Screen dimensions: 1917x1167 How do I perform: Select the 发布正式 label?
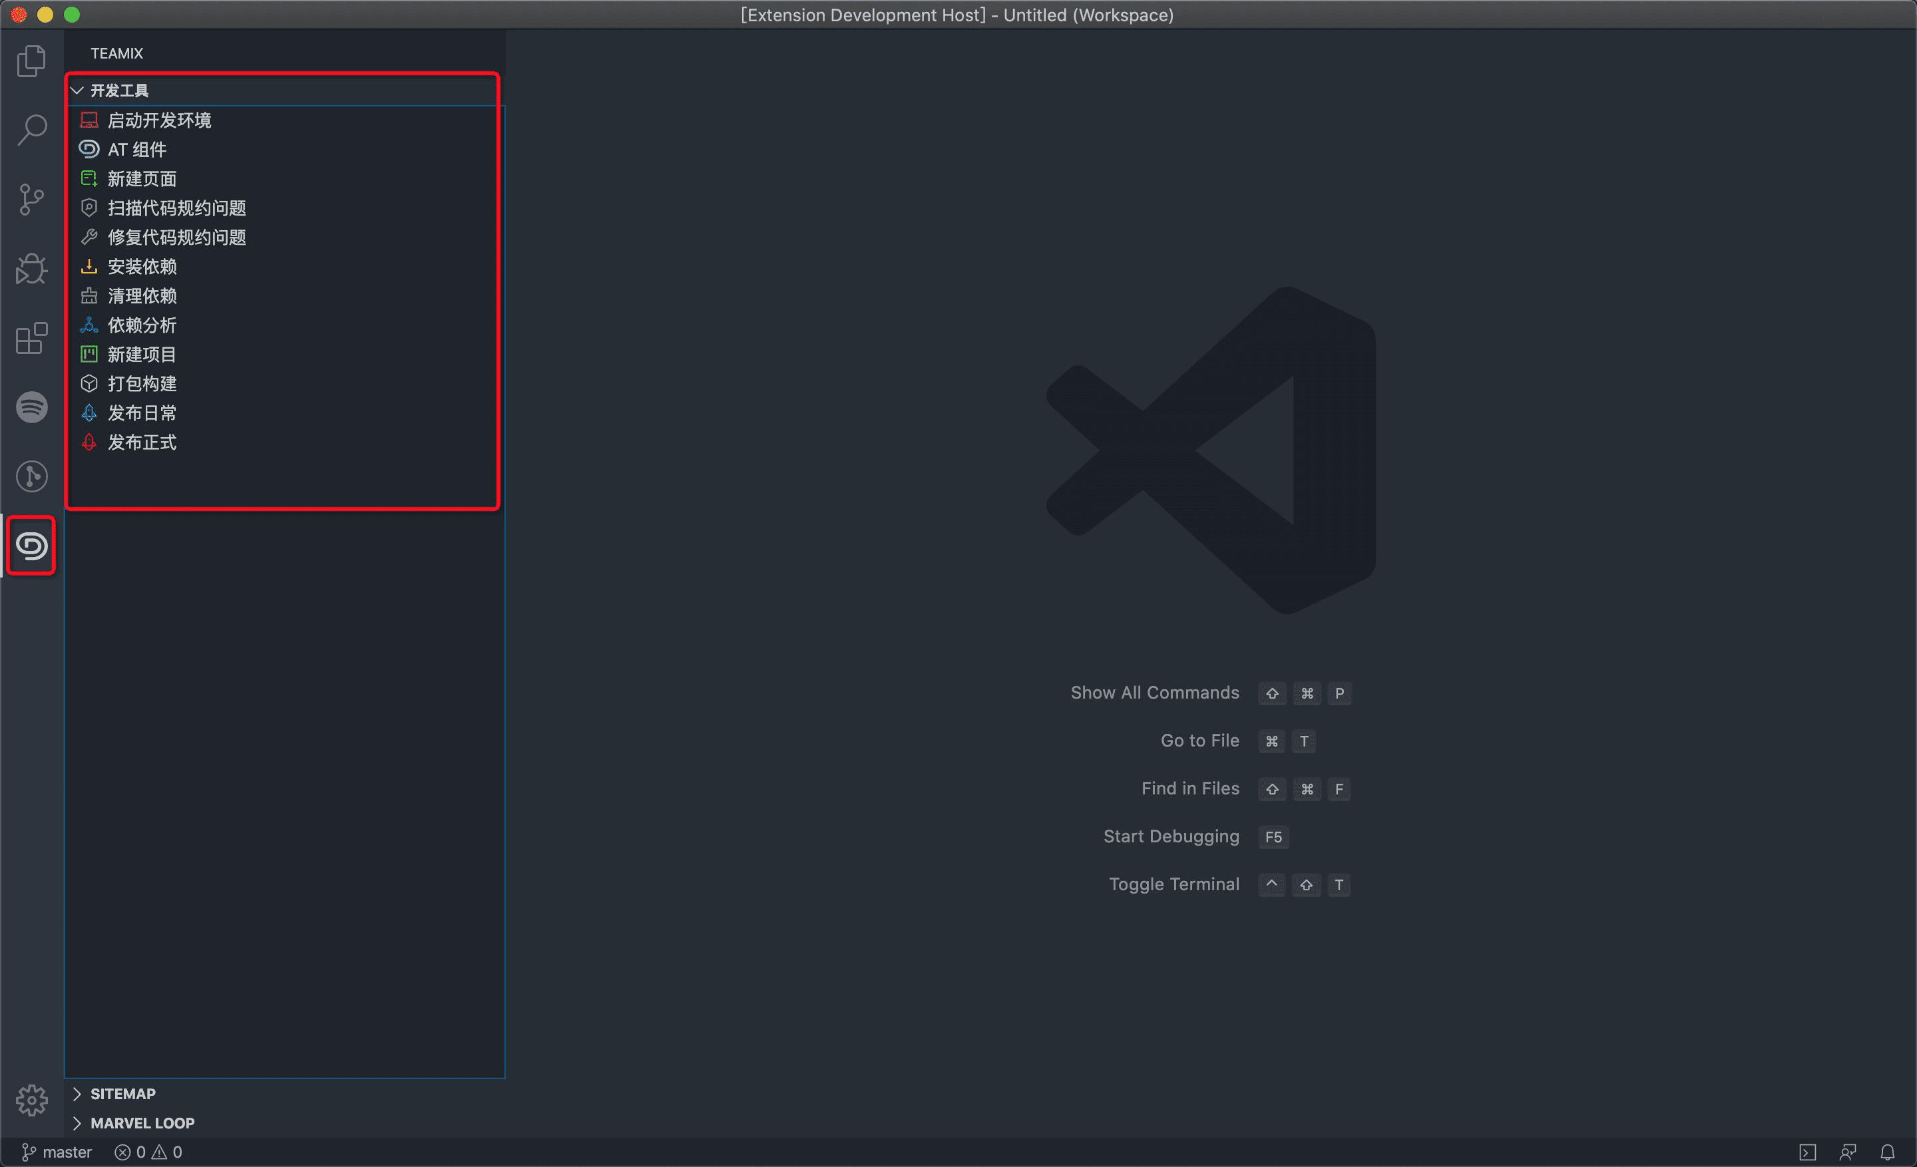[x=142, y=442]
